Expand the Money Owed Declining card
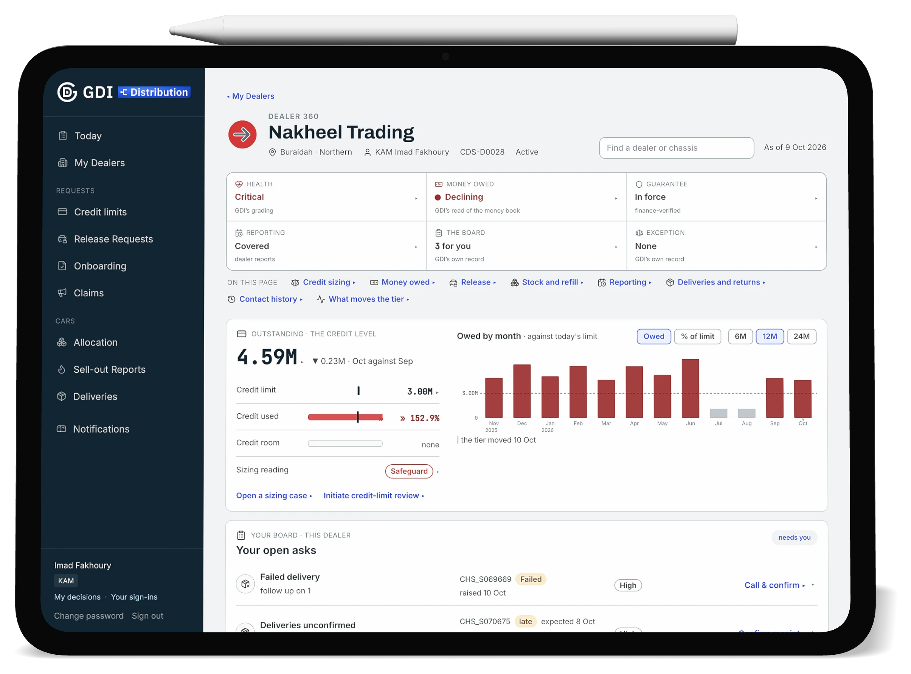The height and width of the screenshot is (674, 911). (x=526, y=197)
